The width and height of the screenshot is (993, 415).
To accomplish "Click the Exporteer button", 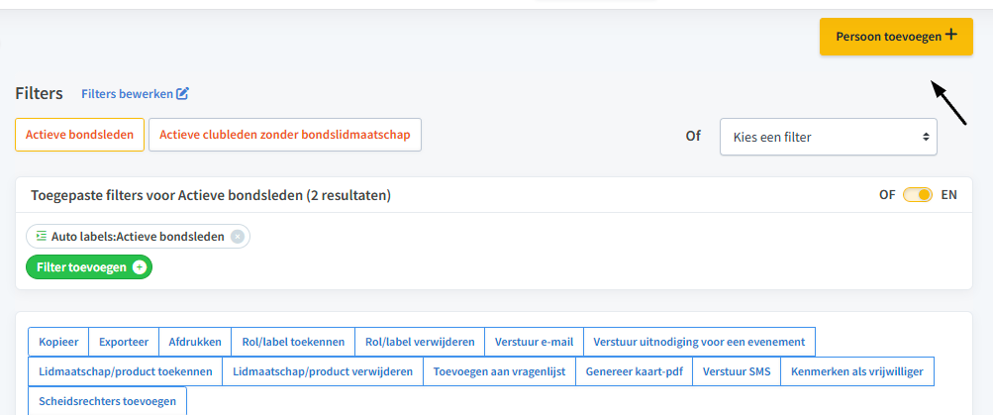I will (124, 342).
